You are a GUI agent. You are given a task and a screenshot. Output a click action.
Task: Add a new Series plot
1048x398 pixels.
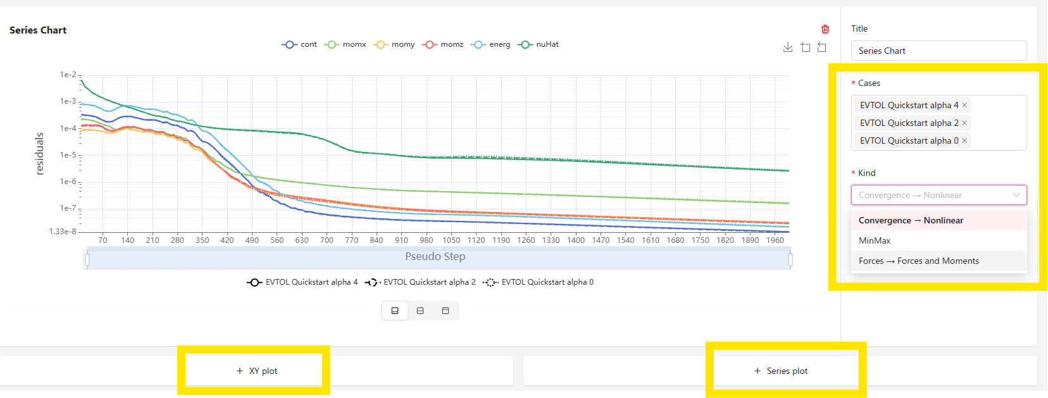point(780,371)
